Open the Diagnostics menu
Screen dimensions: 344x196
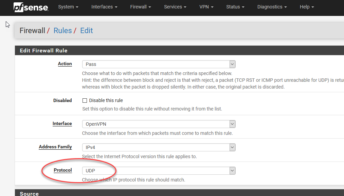[x=272, y=7]
